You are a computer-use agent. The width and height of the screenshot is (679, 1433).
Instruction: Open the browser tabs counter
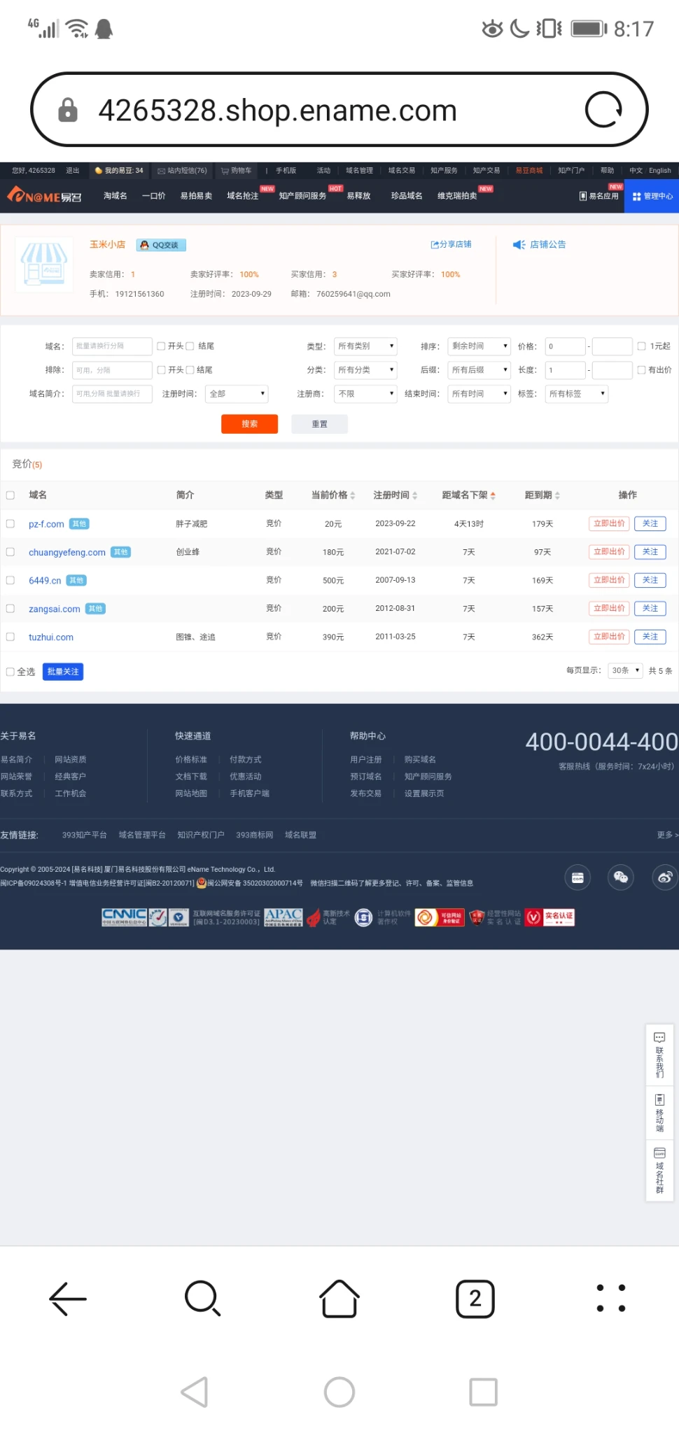tap(475, 1299)
